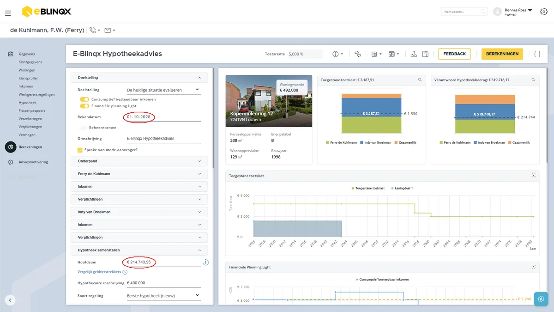Expand the Indy van Broekman section

pyautogui.click(x=139, y=212)
